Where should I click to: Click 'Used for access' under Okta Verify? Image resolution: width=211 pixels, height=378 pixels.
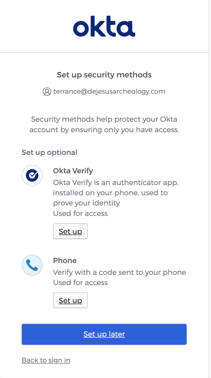tap(80, 213)
